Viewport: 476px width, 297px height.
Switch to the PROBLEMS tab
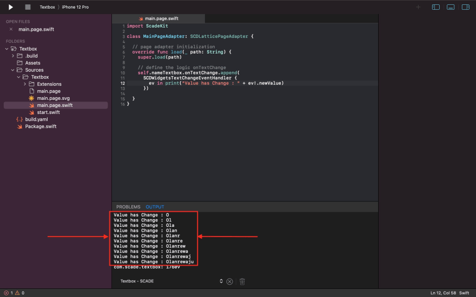(128, 207)
